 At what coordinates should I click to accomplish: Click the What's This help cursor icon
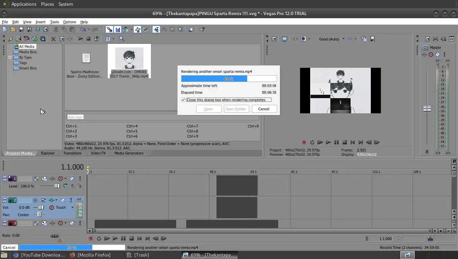(202, 29)
